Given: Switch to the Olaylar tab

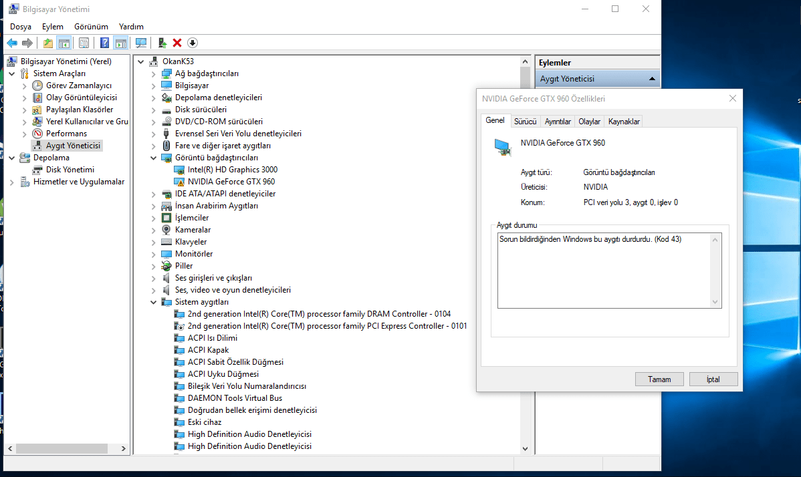Looking at the screenshot, I should click(x=589, y=122).
